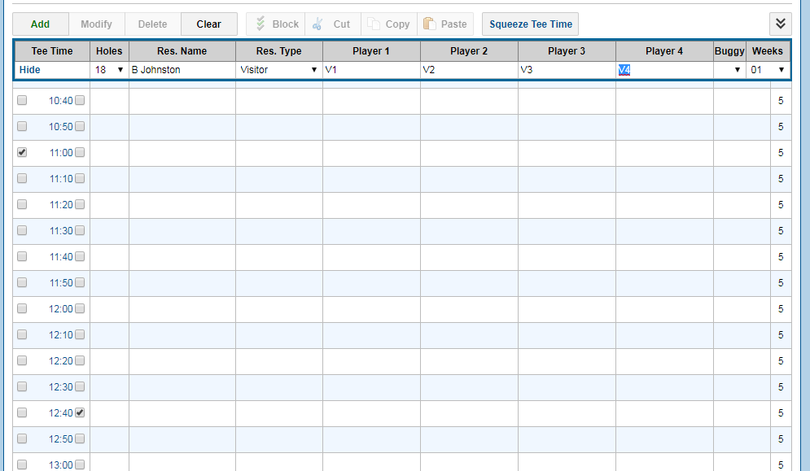Click the Copy toolbar button

click(389, 24)
